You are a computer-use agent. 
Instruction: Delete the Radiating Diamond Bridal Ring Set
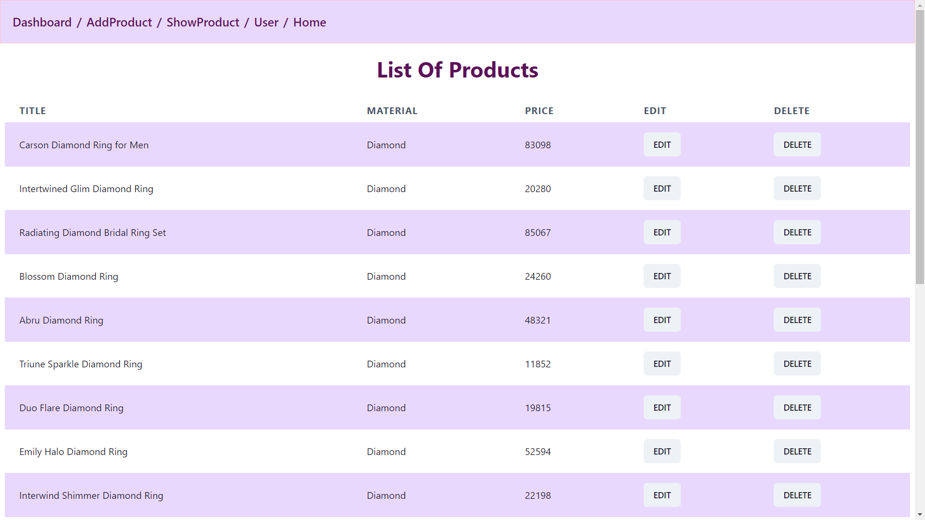(797, 232)
